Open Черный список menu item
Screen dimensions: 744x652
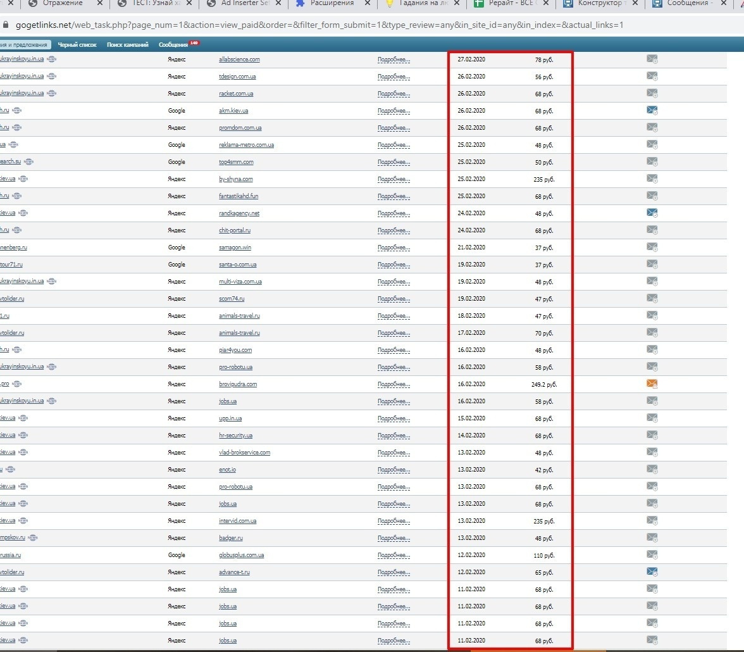(77, 45)
